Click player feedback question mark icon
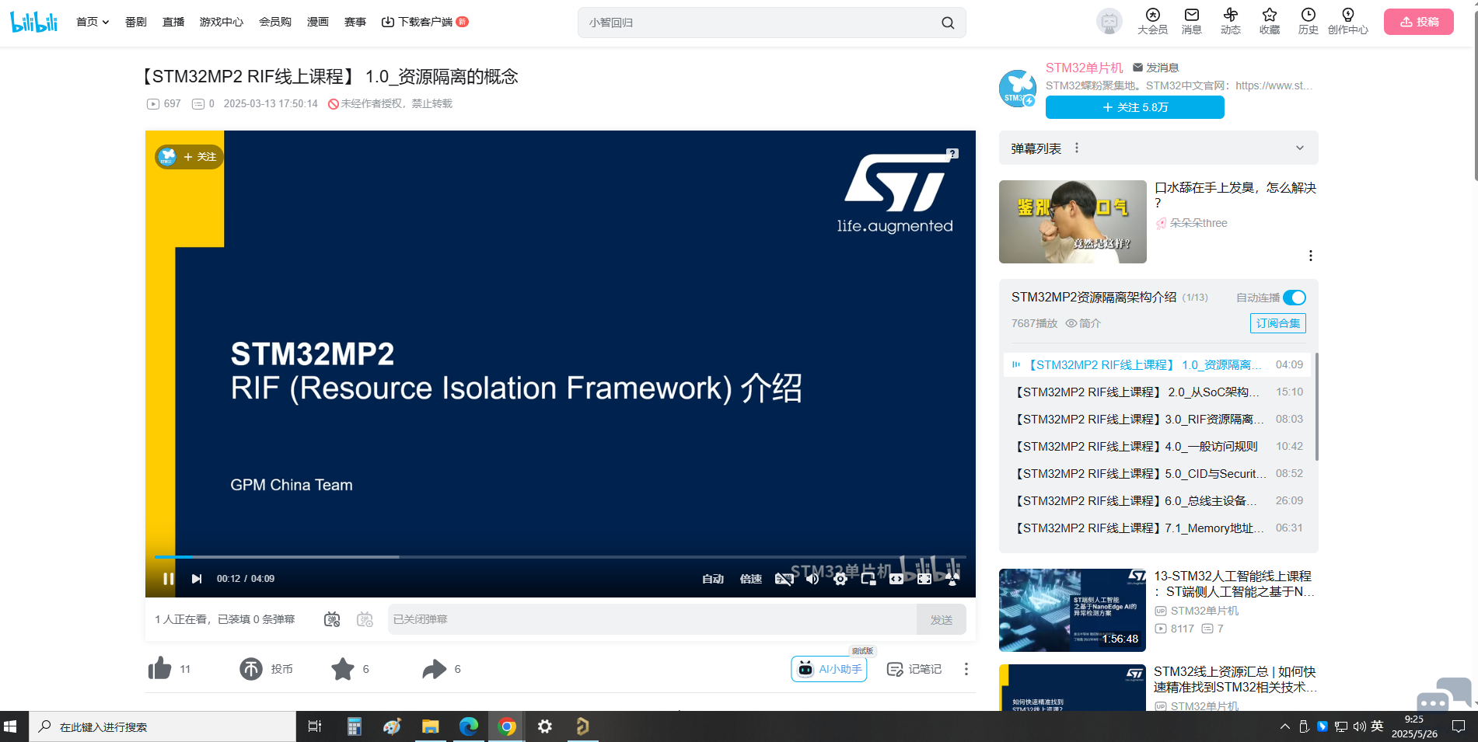Image resolution: width=1478 pixels, height=742 pixels. click(952, 154)
